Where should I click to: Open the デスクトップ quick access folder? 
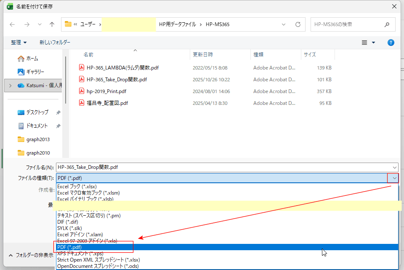point(37,112)
